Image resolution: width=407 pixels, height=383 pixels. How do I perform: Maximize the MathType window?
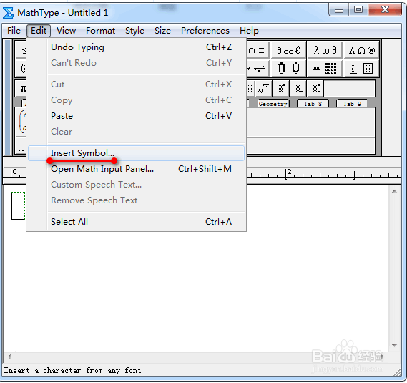358,10
